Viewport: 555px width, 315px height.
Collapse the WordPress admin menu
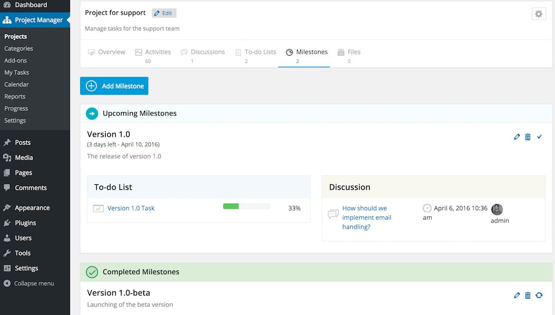click(x=29, y=283)
